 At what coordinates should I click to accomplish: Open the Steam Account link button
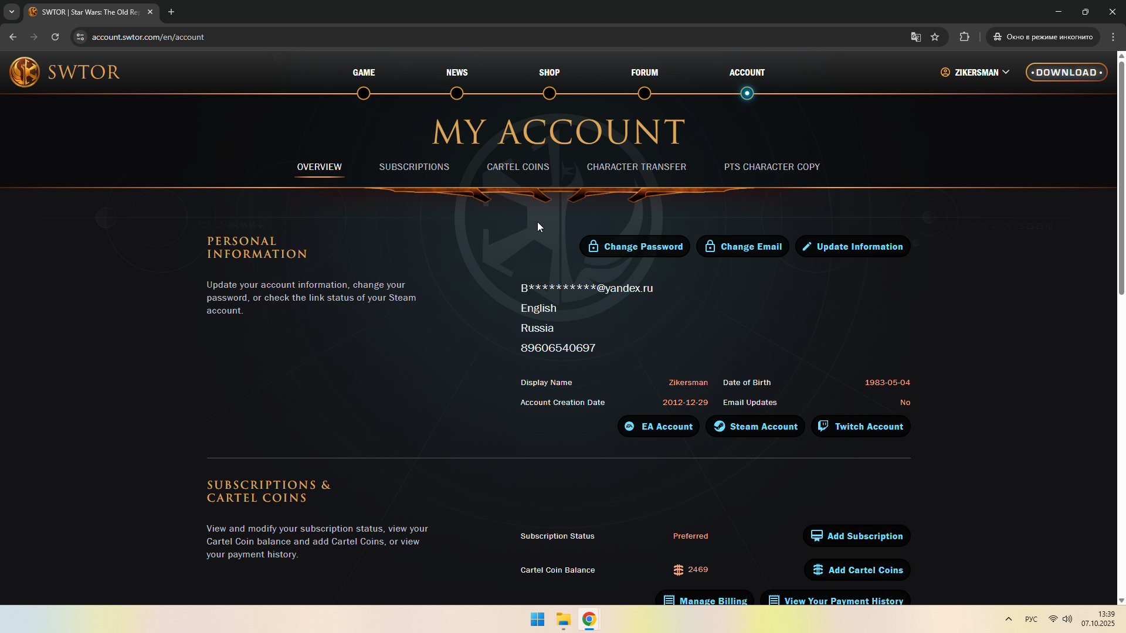click(x=755, y=427)
